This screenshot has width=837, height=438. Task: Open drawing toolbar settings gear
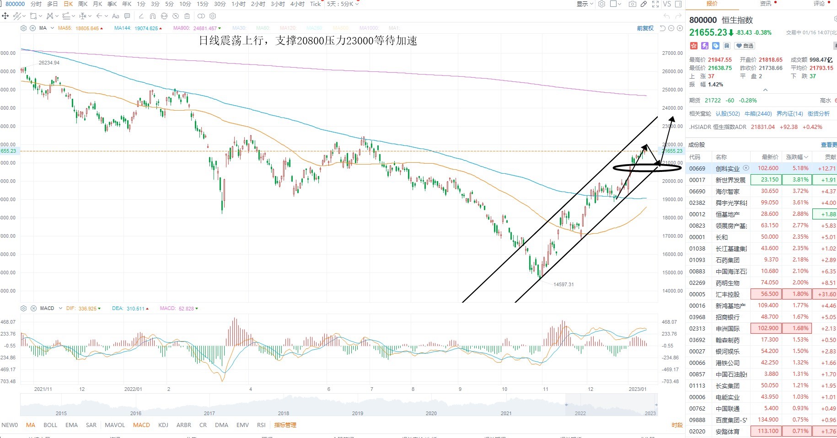[x=213, y=16]
